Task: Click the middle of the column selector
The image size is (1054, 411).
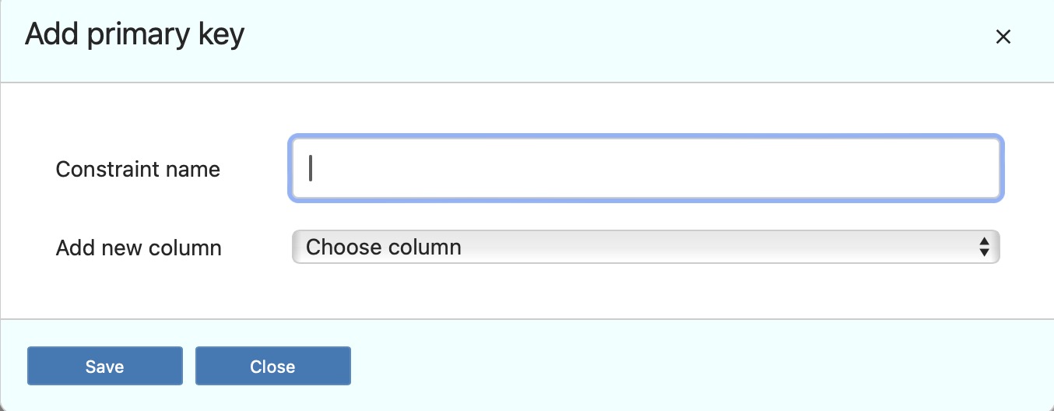Action: click(645, 248)
